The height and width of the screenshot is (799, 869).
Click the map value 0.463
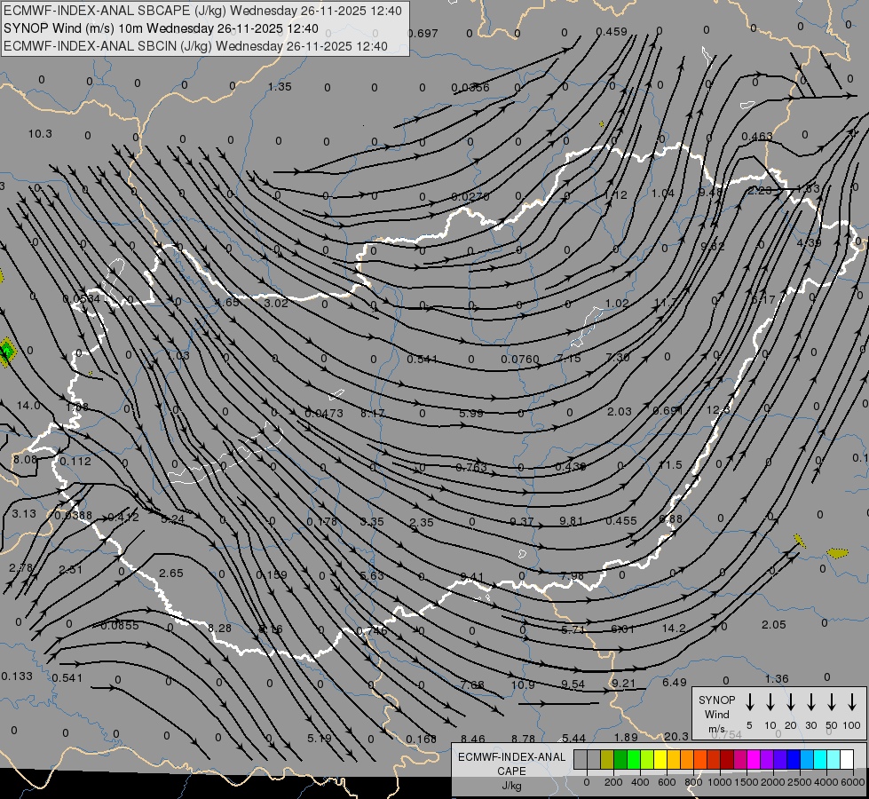click(757, 136)
